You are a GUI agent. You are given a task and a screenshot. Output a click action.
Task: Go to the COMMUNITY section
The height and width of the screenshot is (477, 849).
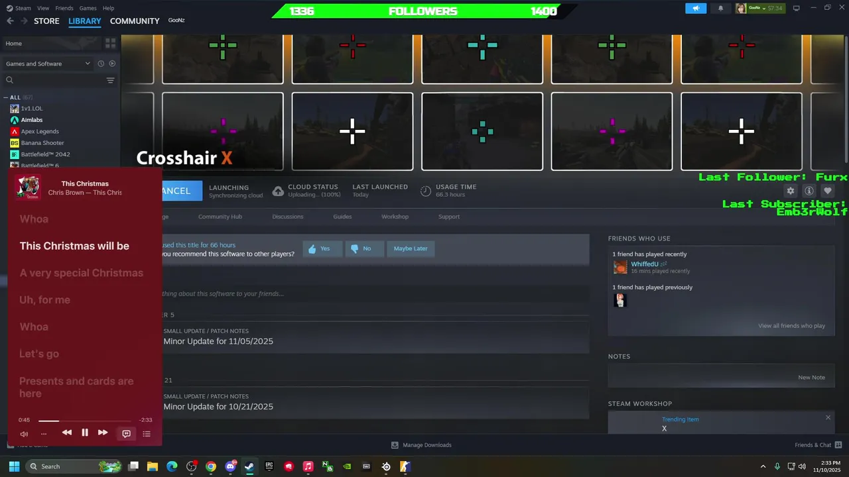(135, 21)
